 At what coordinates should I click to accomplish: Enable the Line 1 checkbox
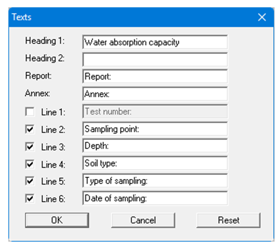coord(30,112)
